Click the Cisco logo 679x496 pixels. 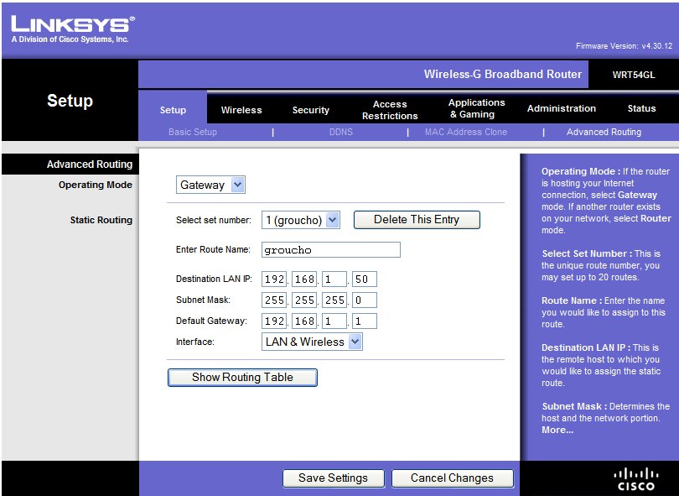pos(635,478)
